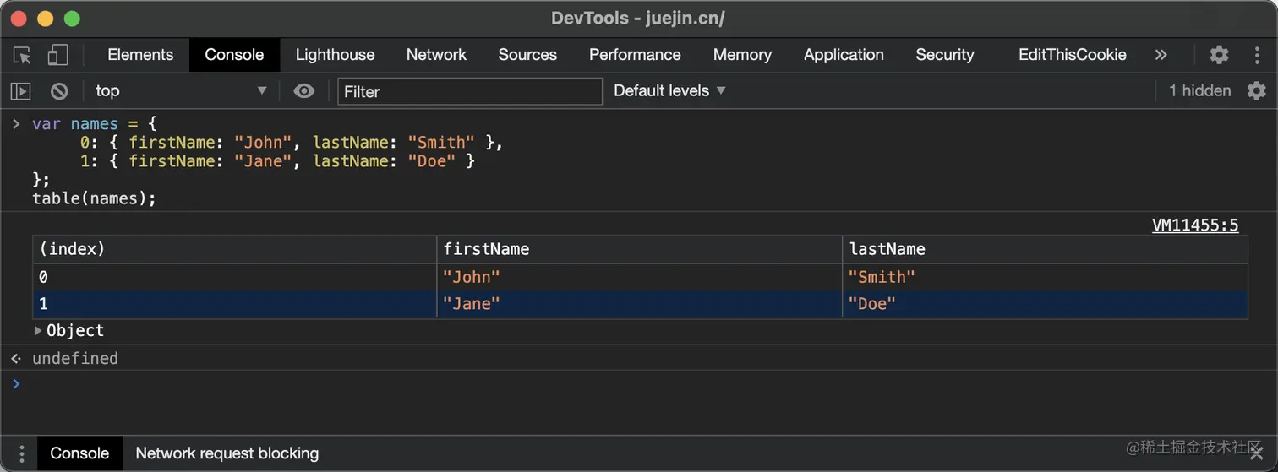Show the console sidebar
This screenshot has width=1278, height=472.
coord(21,91)
